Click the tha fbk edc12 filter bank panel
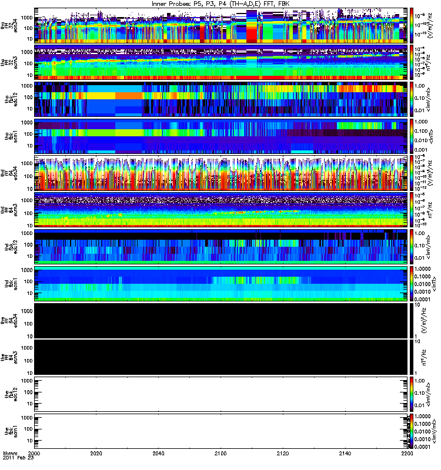The height and width of the screenshot is (470, 441). 221,99
